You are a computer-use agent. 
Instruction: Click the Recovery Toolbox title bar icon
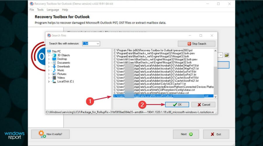click(32, 4)
